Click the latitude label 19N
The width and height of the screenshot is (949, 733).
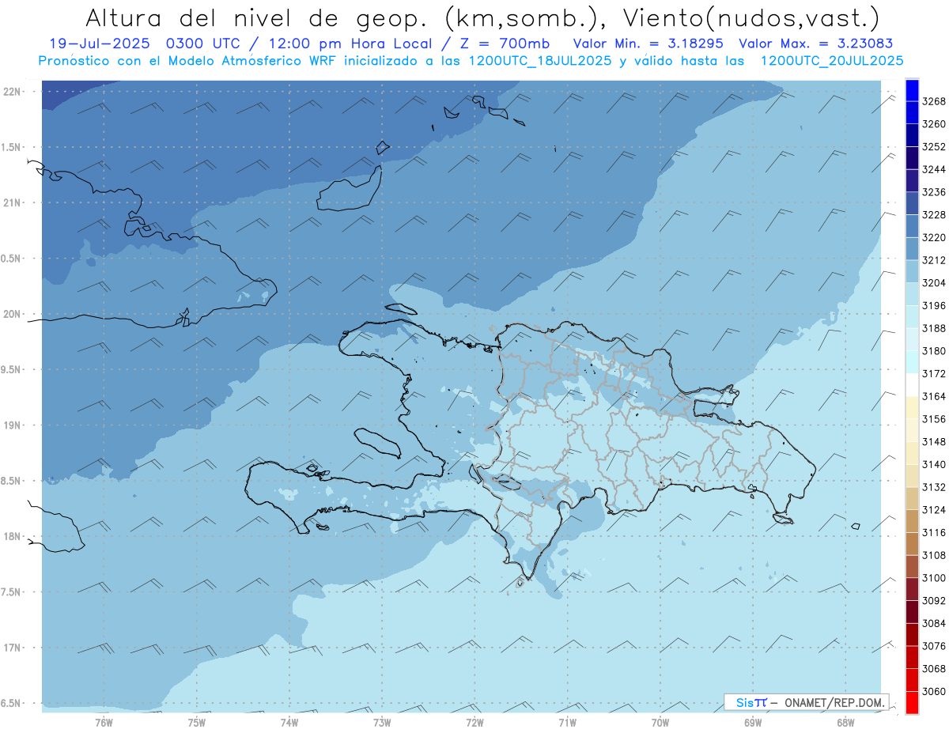tap(13, 425)
